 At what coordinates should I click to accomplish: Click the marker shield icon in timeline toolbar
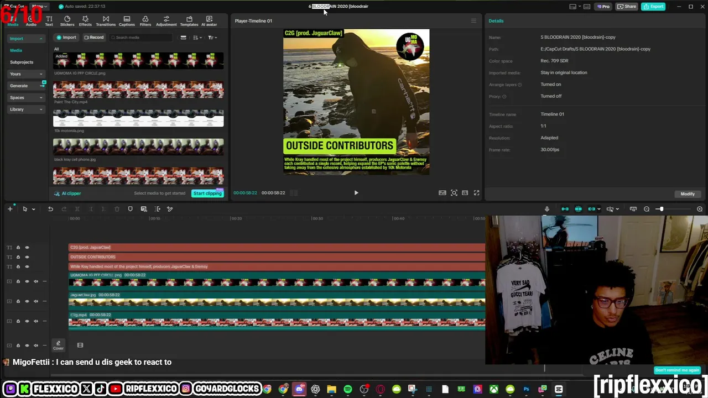coord(130,209)
